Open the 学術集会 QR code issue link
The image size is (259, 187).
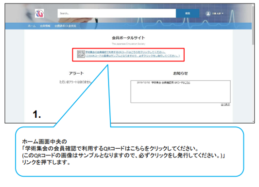125,52
